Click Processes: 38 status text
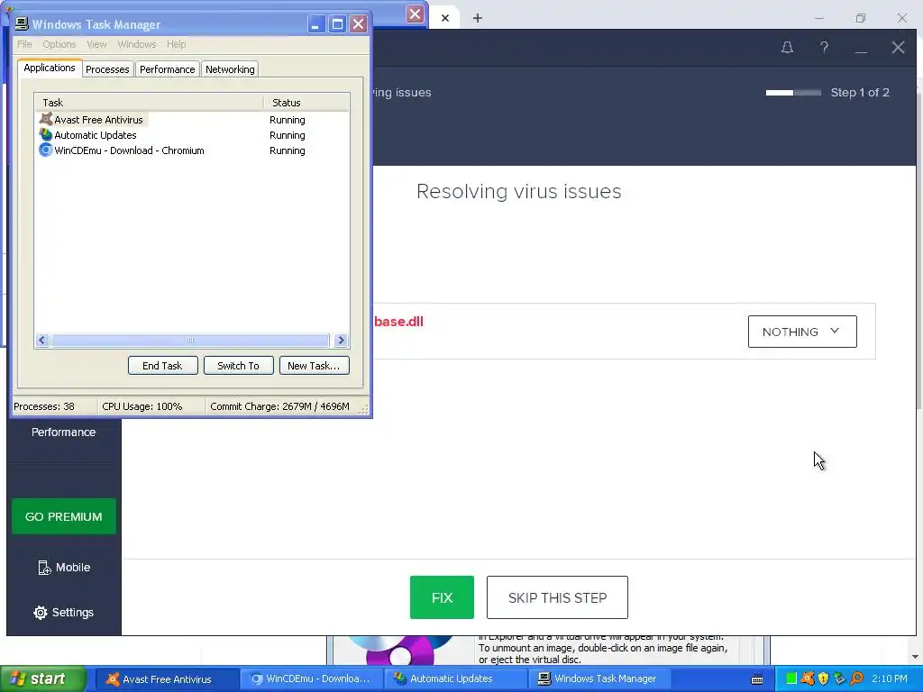Image resolution: width=923 pixels, height=692 pixels. coord(44,406)
